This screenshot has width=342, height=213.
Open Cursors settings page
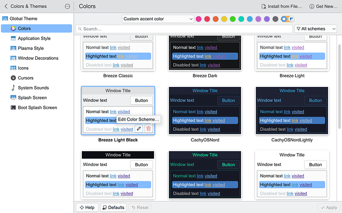coord(36,78)
